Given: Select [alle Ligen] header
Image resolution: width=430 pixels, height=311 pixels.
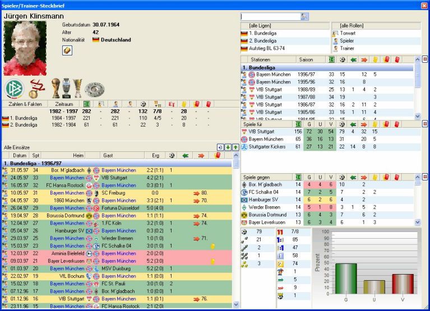Looking at the screenshot, I should (x=285, y=25).
